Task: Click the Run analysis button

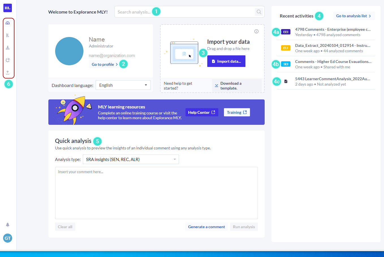Action: tap(244, 227)
